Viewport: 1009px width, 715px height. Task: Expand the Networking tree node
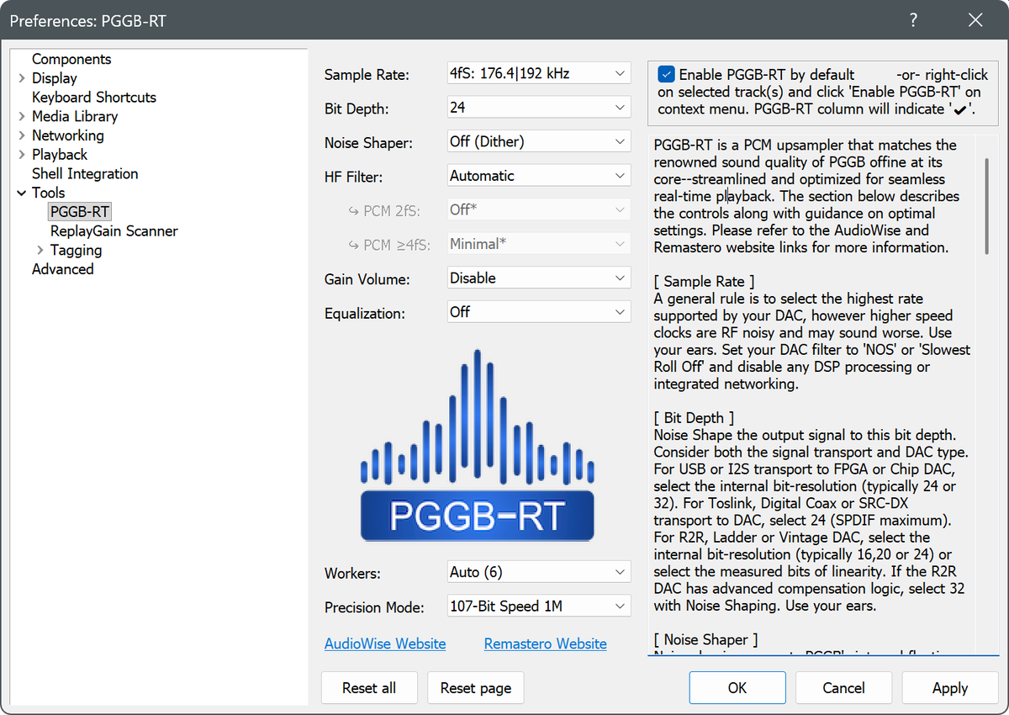tap(21, 135)
